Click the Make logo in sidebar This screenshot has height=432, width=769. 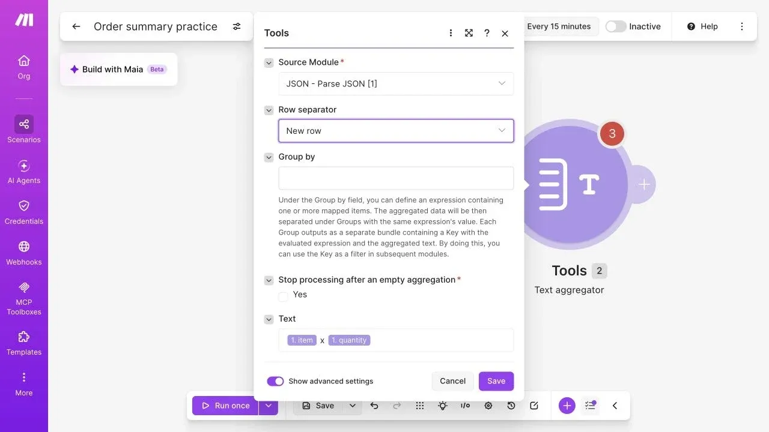click(24, 20)
